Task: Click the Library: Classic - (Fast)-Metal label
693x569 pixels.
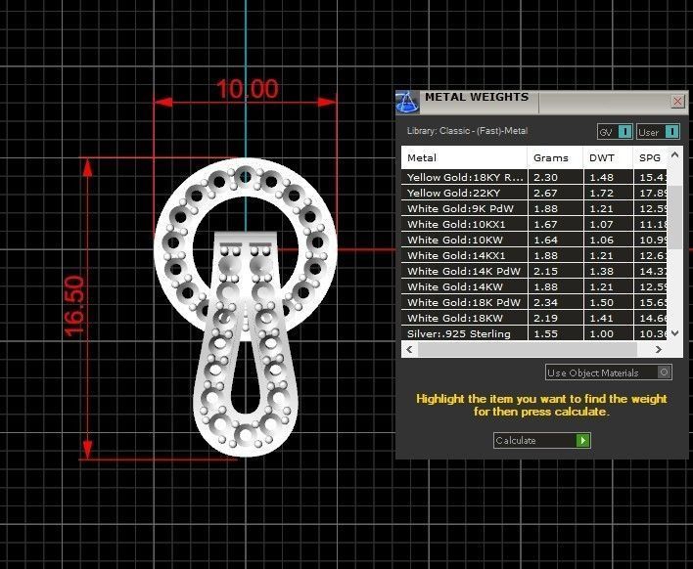Action: click(x=467, y=131)
